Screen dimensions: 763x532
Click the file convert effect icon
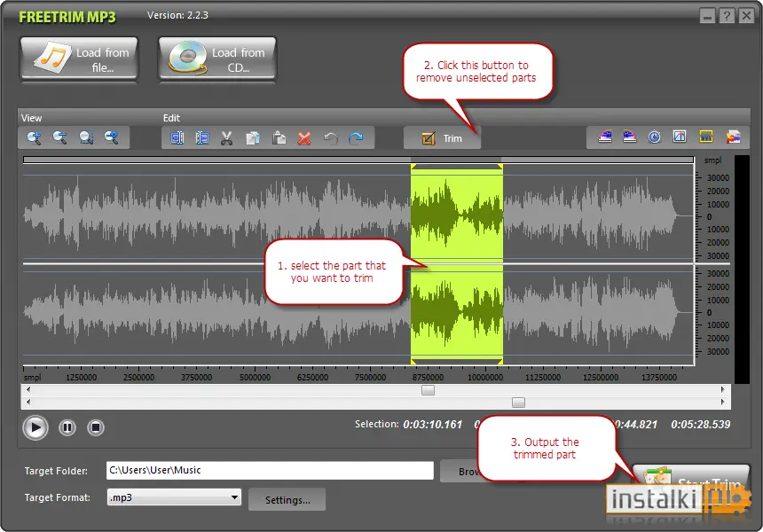(x=734, y=137)
